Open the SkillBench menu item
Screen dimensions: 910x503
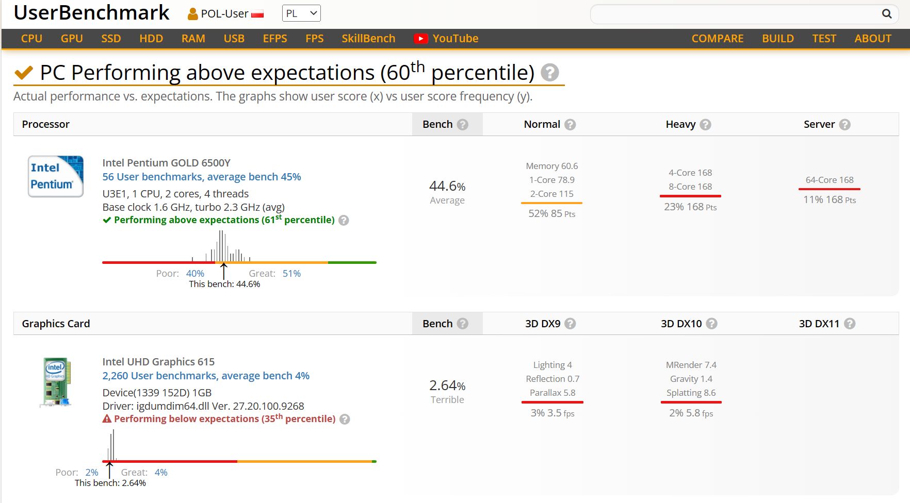coord(368,39)
